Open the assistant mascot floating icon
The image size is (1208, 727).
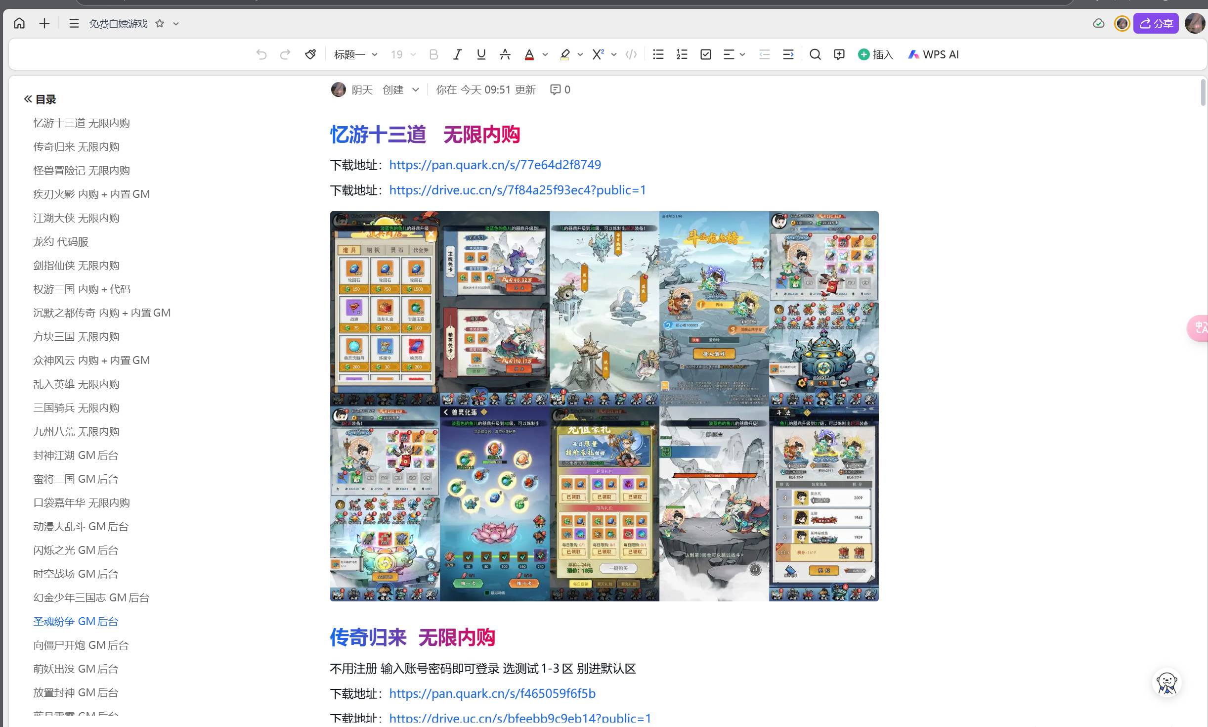[x=1167, y=683]
